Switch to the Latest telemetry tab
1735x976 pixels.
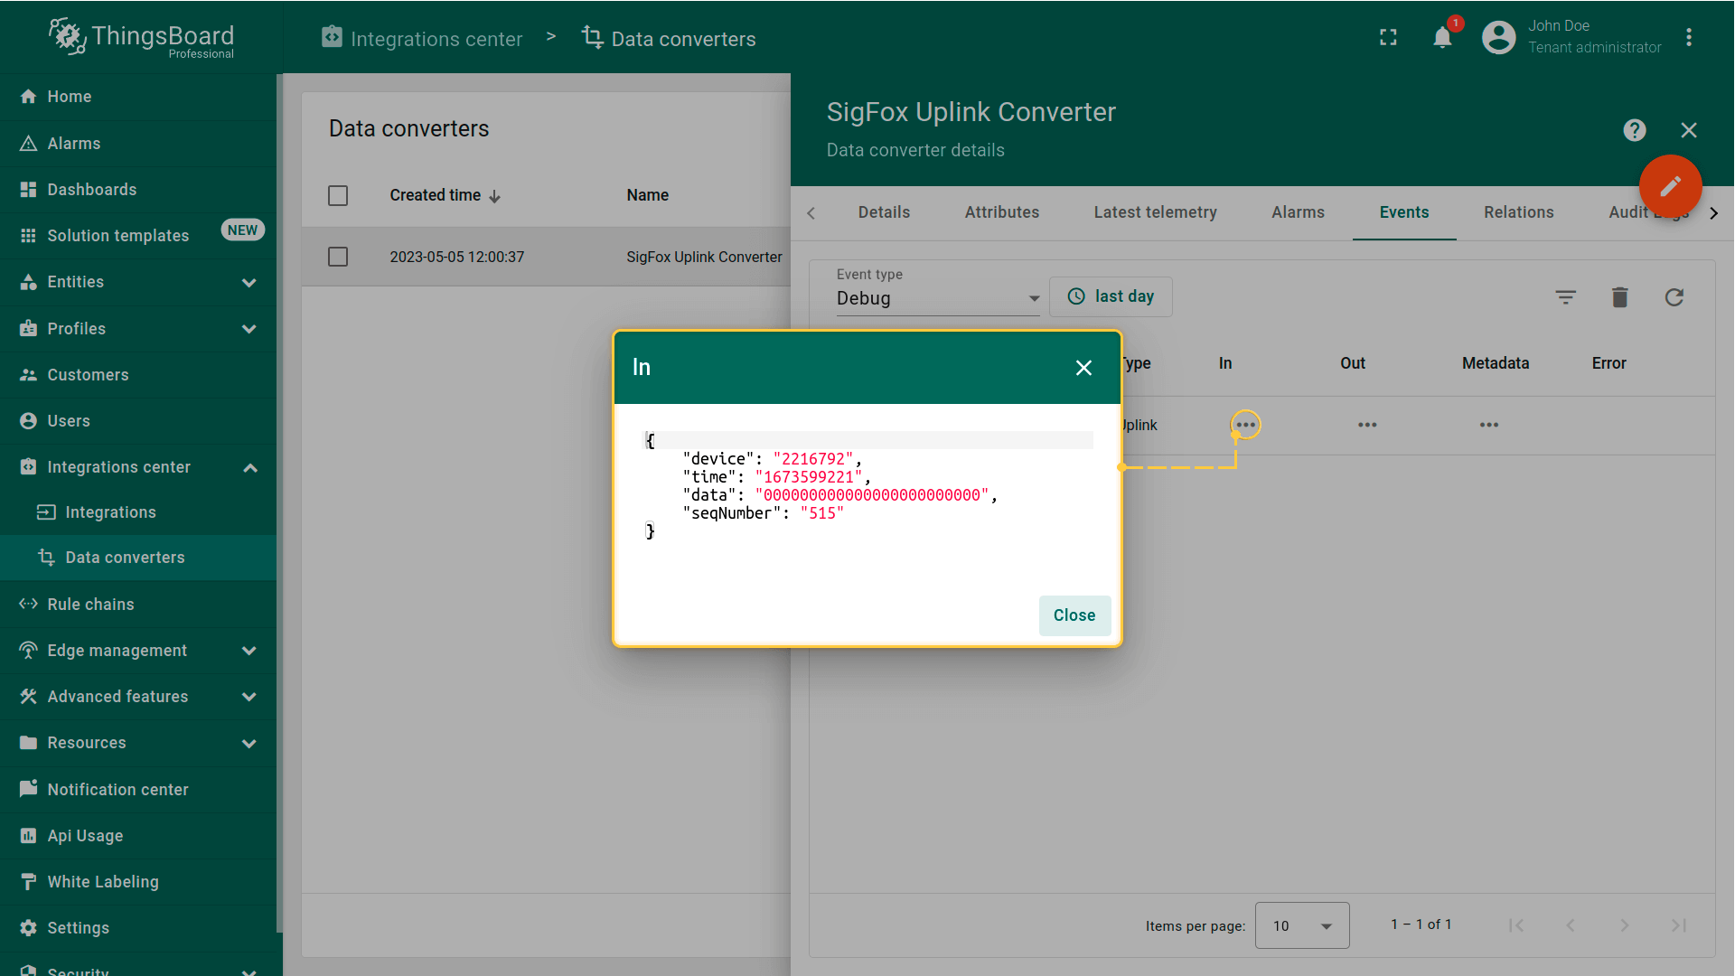[x=1155, y=212]
